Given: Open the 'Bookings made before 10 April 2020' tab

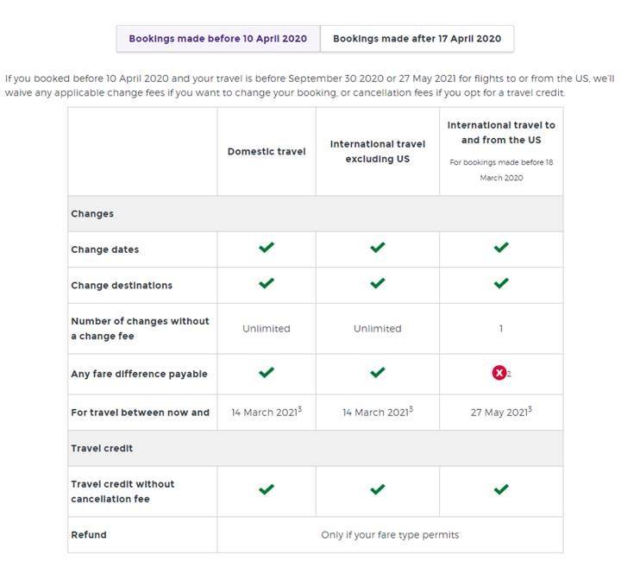Looking at the screenshot, I should [218, 39].
